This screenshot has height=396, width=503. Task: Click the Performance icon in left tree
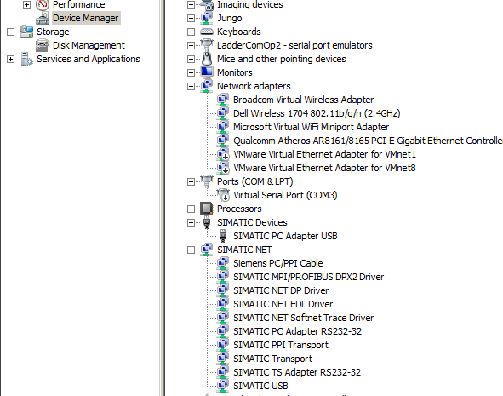(43, 4)
